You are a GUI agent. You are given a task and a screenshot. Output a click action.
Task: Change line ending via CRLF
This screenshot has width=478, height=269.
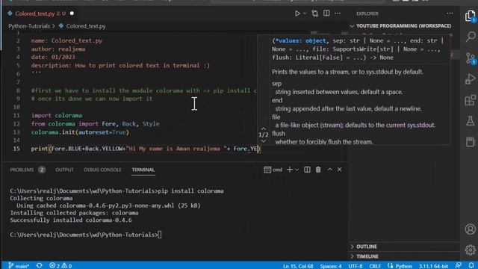click(375, 266)
